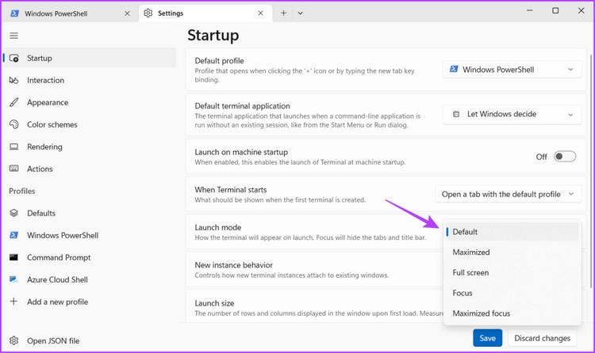Click the Interaction cursor icon
This screenshot has height=353, width=595.
tap(14, 80)
